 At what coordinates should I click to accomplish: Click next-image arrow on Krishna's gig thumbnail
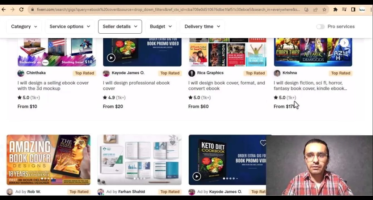344,43
